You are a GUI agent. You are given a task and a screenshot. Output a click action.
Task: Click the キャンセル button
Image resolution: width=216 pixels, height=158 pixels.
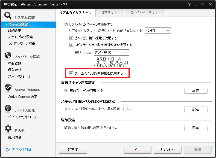tap(167, 150)
